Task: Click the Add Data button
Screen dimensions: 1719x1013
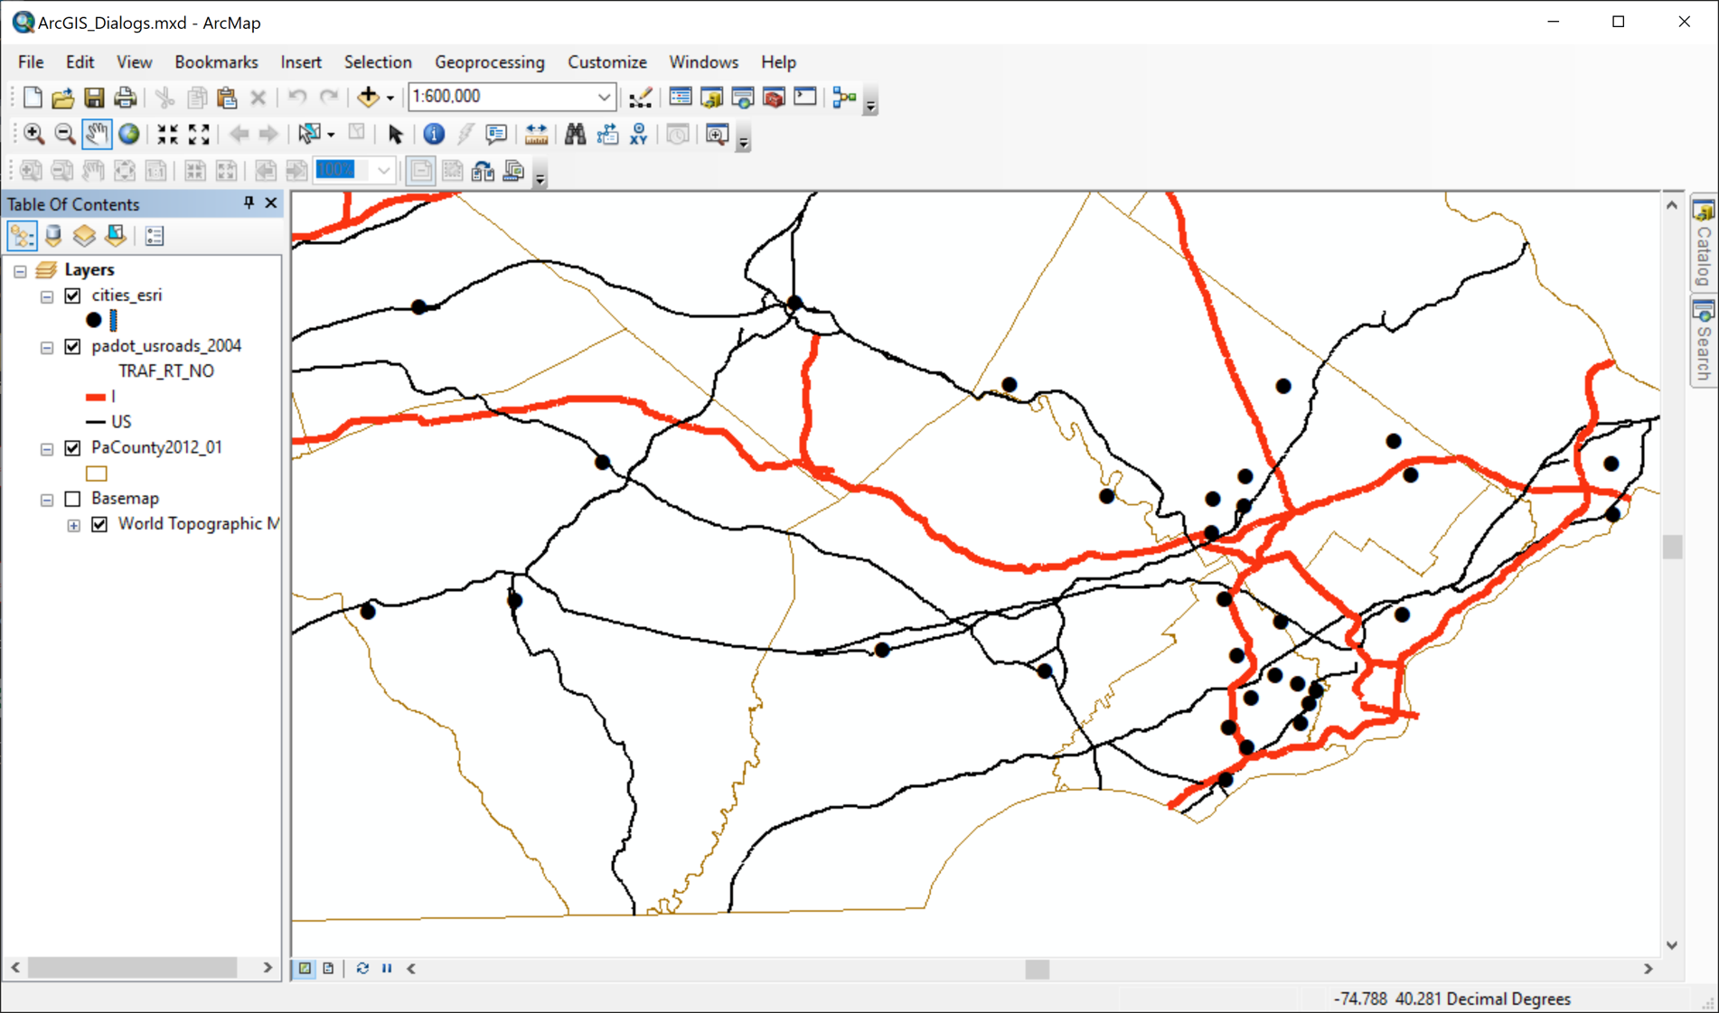Action: click(367, 97)
